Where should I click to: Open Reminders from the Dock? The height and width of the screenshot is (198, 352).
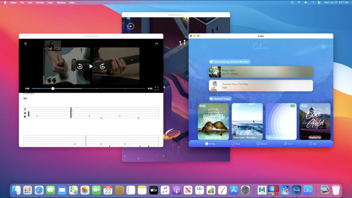click(131, 190)
